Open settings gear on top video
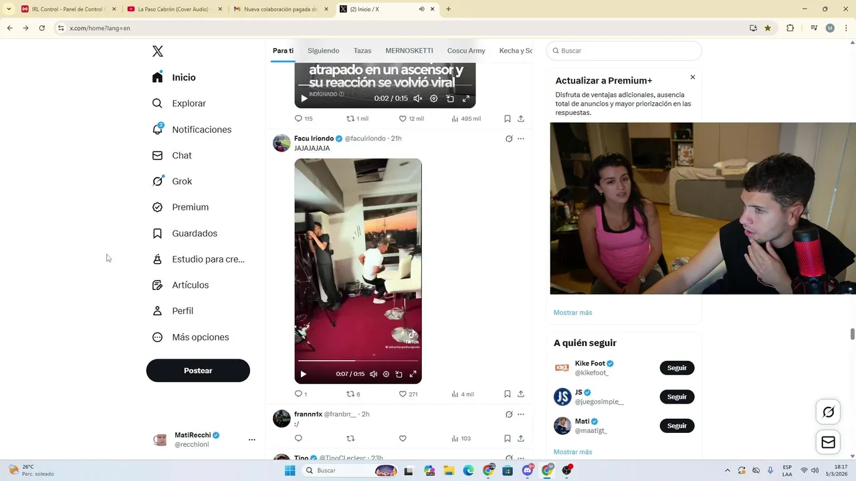 coord(433,98)
